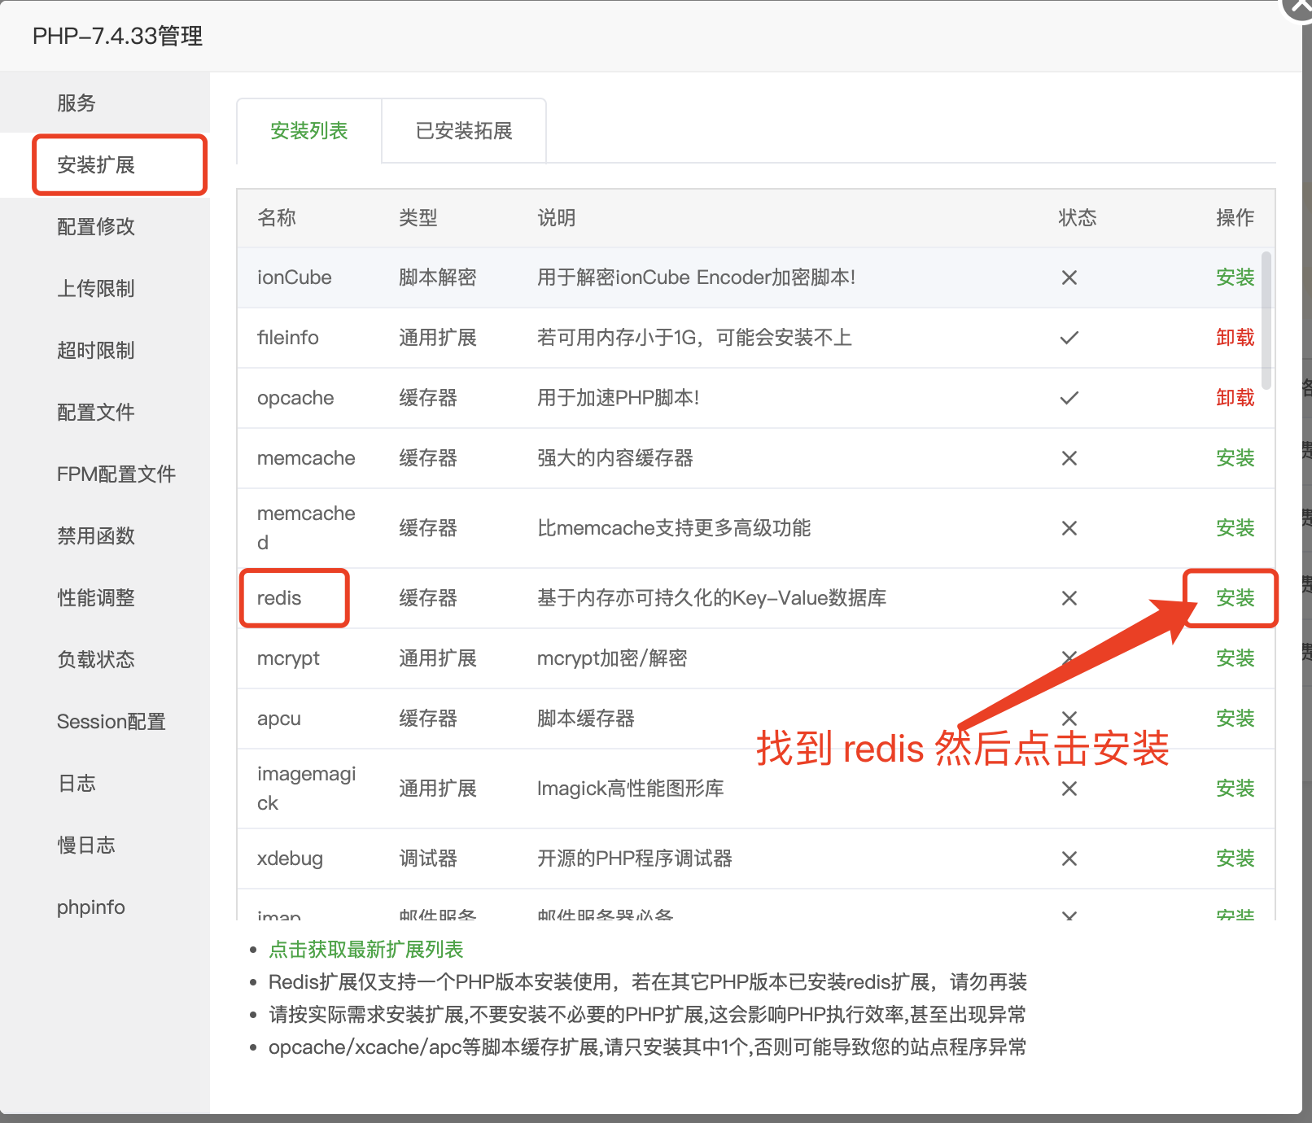Show the phpinfo page
The height and width of the screenshot is (1123, 1312).
(91, 907)
